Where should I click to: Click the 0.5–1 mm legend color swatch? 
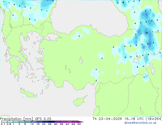(x=10, y=122)
